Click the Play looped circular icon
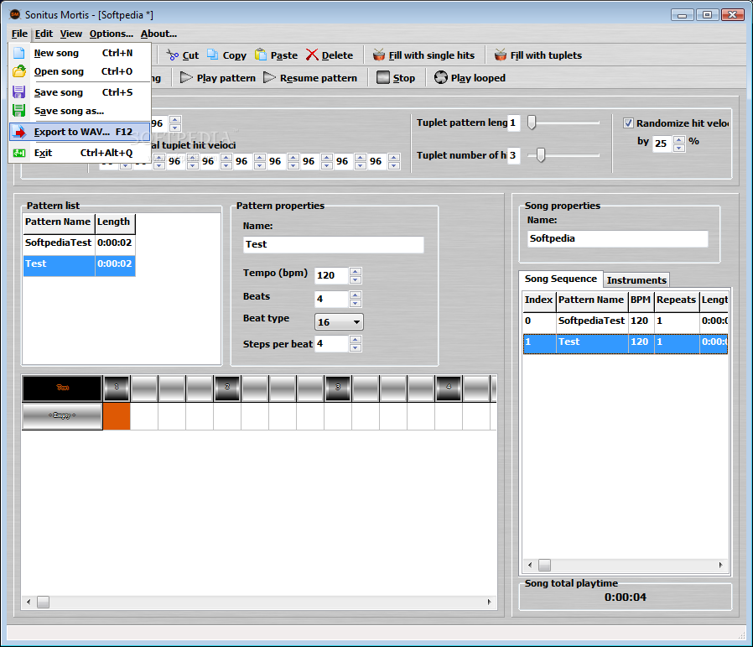 pyautogui.click(x=441, y=77)
